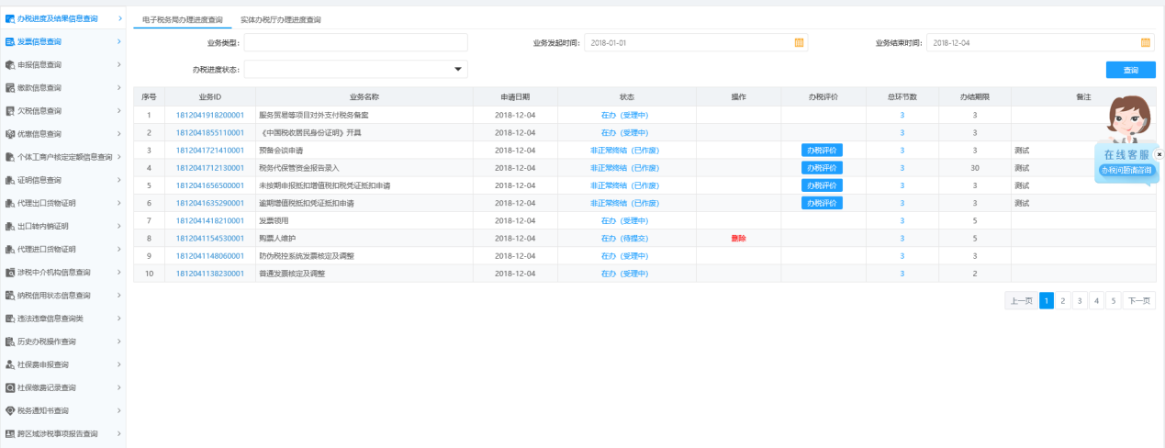Image resolution: width=1165 pixels, height=448 pixels.
Task: Click the 业务类型 input field
Action: pos(355,42)
